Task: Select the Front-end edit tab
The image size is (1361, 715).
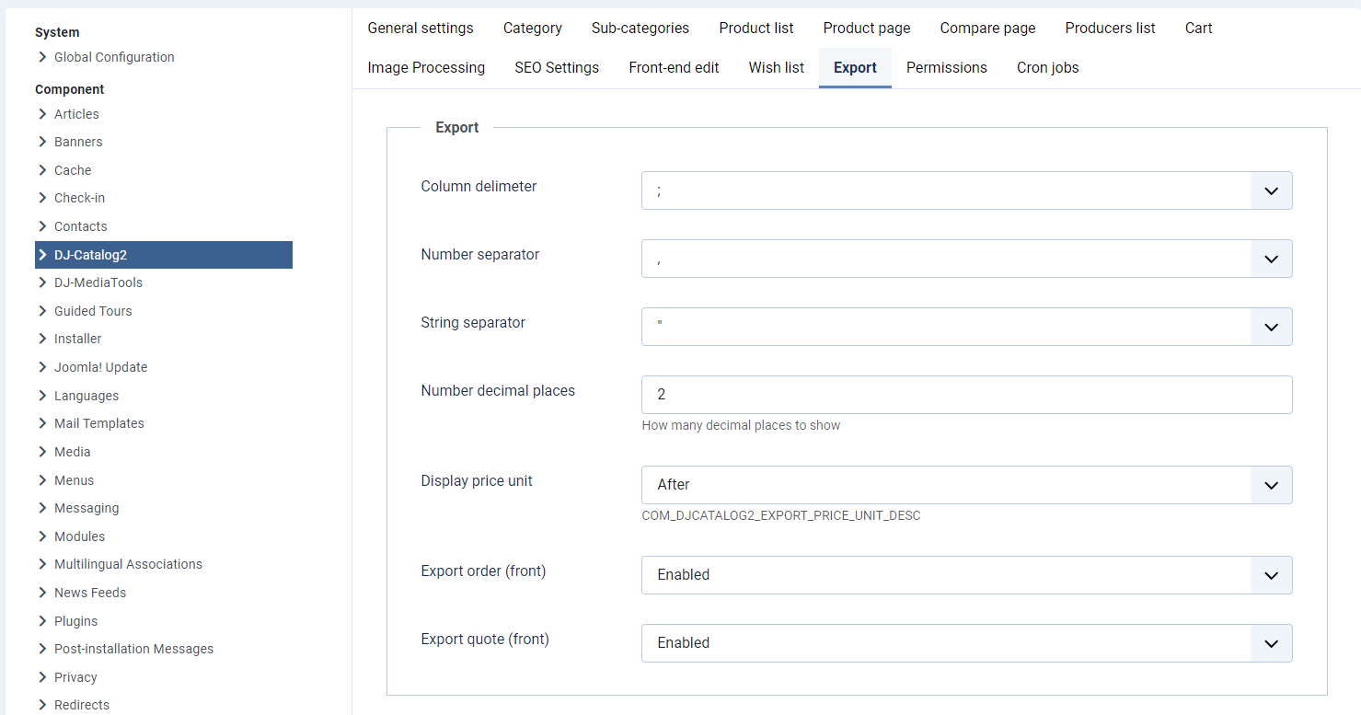Action: pyautogui.click(x=675, y=67)
